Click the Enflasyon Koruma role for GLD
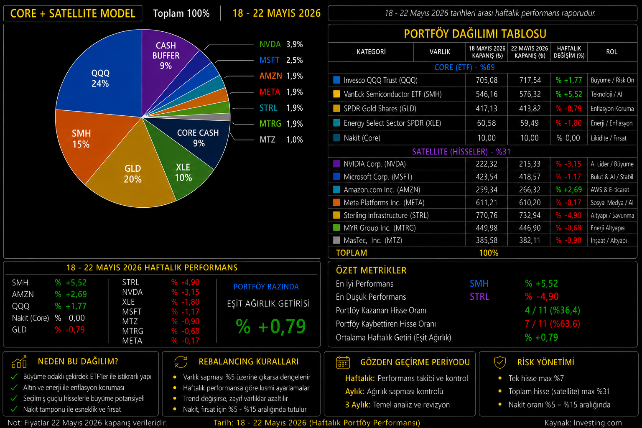The width and height of the screenshot is (642, 428). tap(612, 109)
